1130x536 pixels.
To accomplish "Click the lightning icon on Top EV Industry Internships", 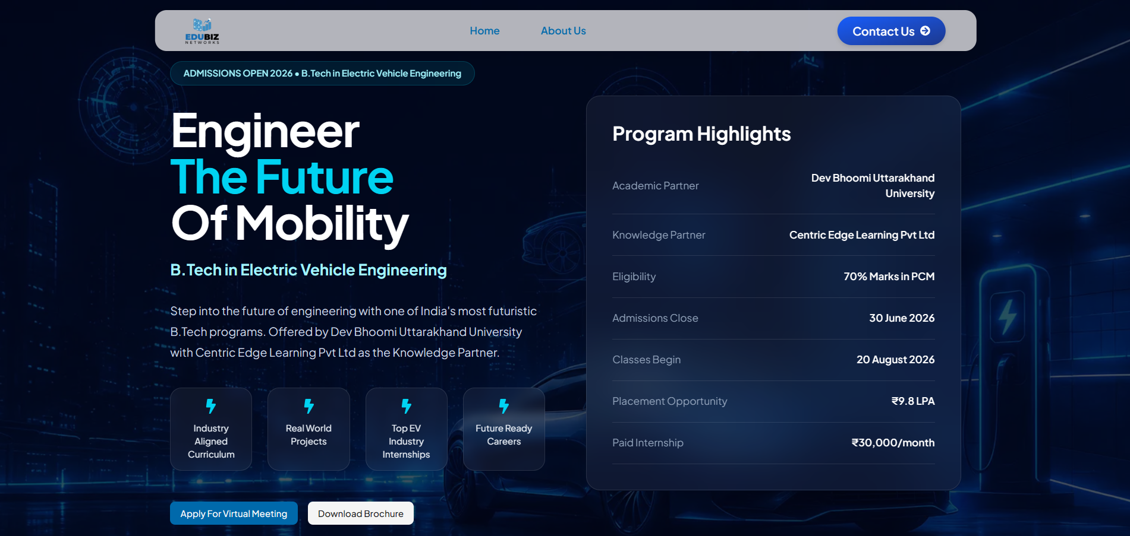I will tap(406, 406).
